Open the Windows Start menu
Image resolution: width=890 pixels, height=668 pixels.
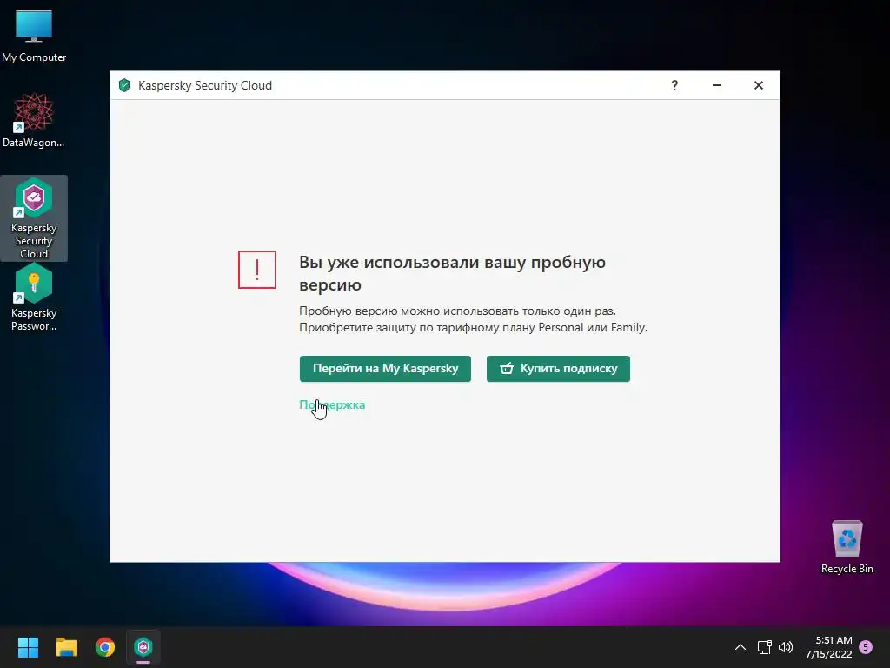28,647
